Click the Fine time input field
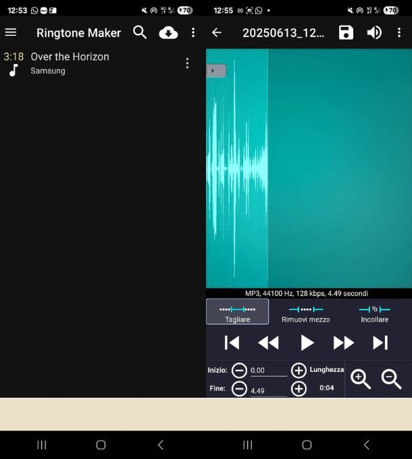Image resolution: width=412 pixels, height=459 pixels. tap(268, 390)
